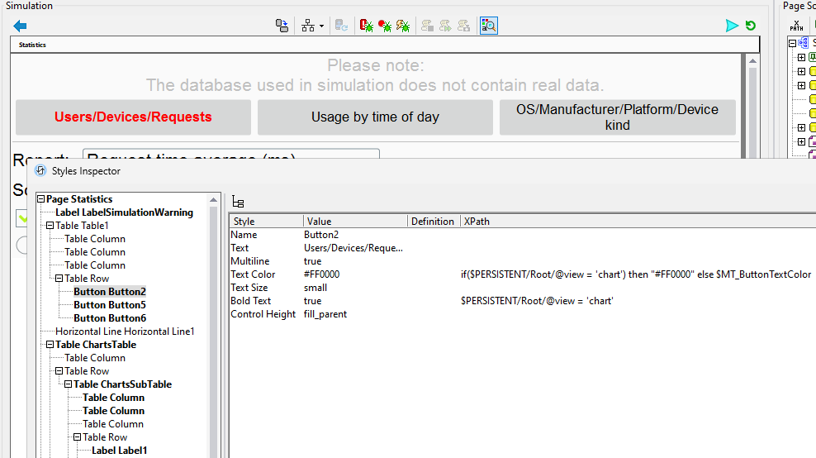Click the Text Color #FF0000 value

point(322,274)
